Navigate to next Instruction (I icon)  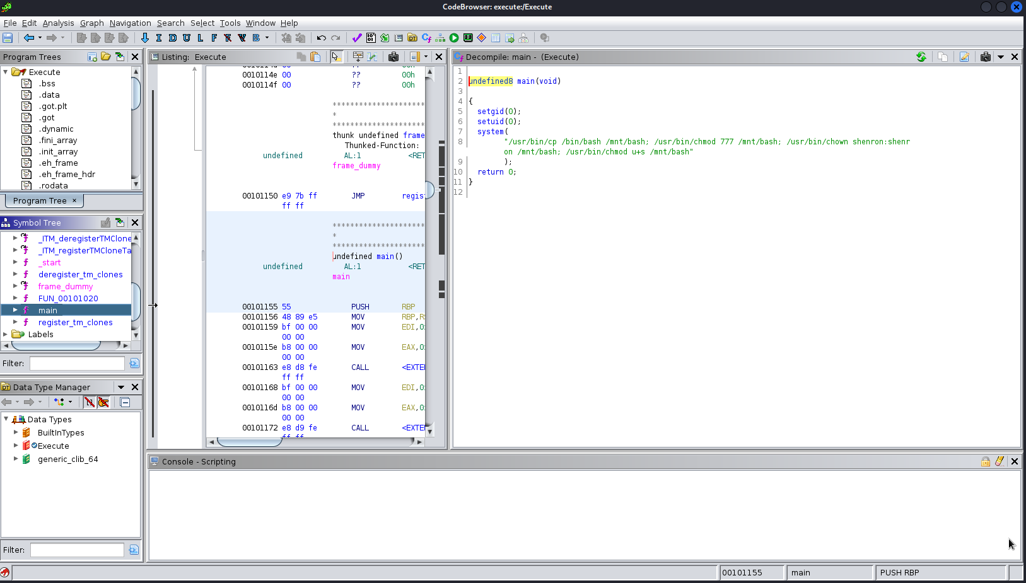tap(159, 38)
